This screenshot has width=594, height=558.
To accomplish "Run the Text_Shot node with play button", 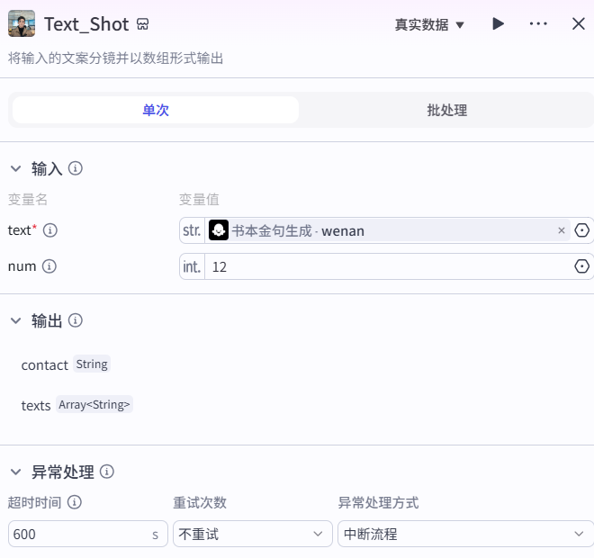I will 498,24.
